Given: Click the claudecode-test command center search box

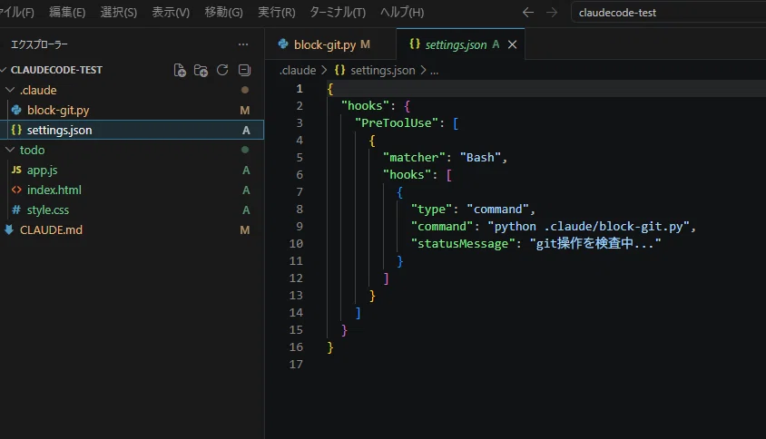Looking at the screenshot, I should (668, 13).
